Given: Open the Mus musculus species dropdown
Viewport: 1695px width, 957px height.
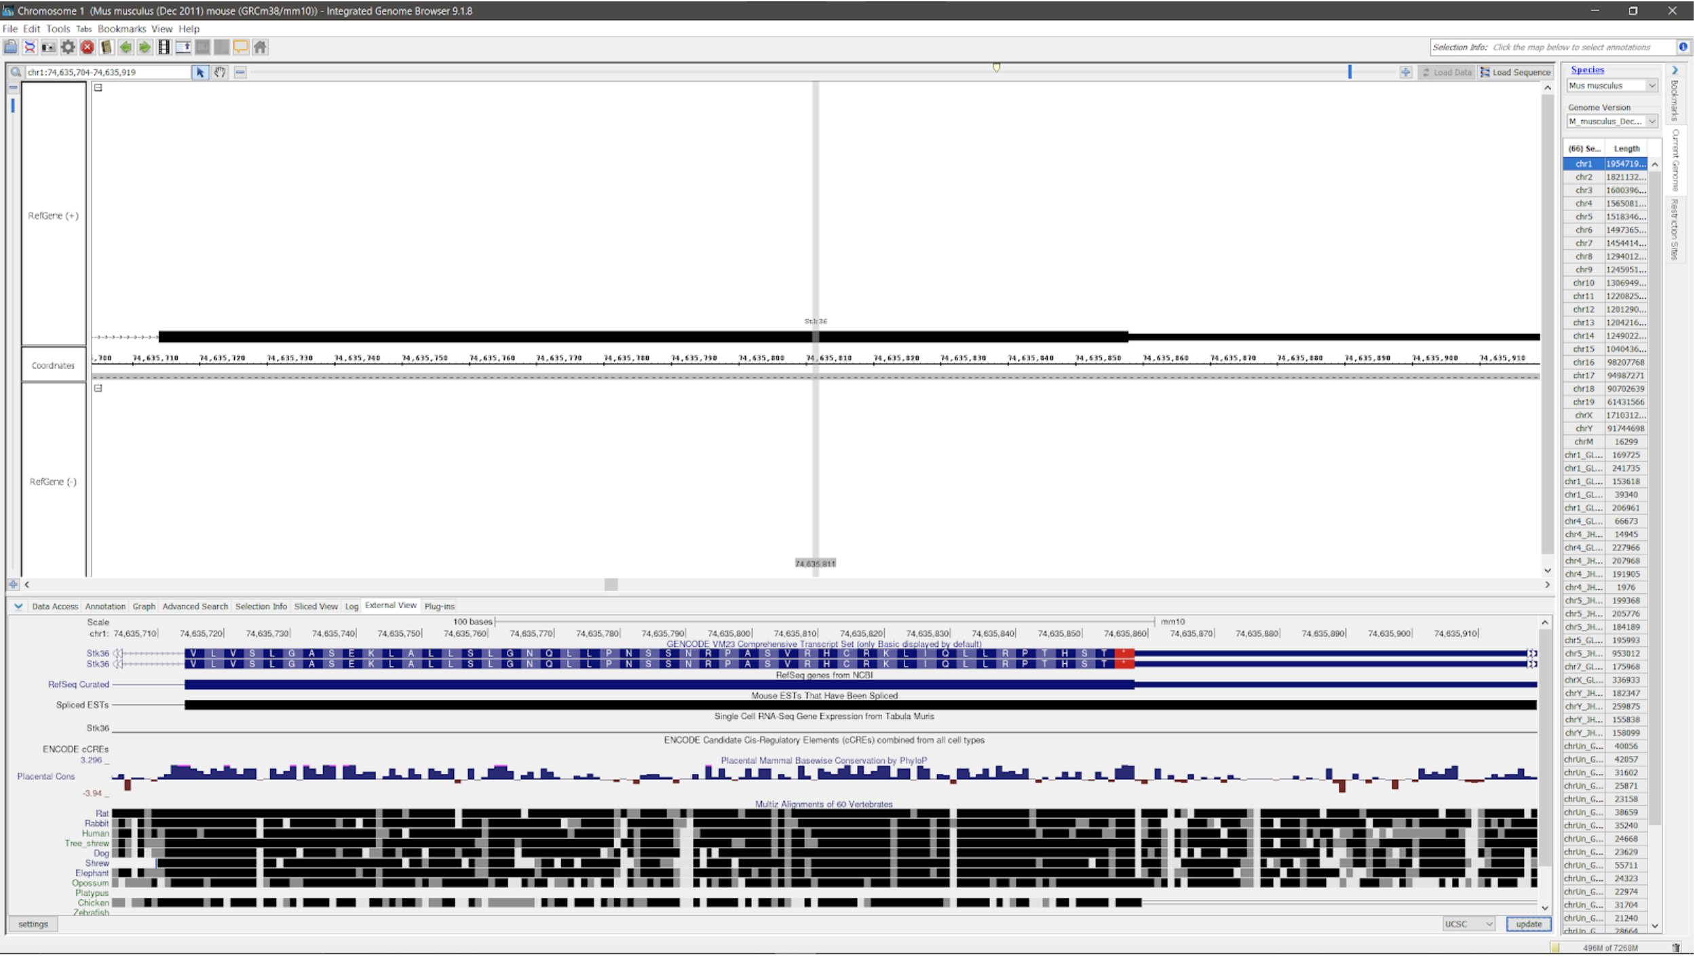Looking at the screenshot, I should tap(1651, 86).
